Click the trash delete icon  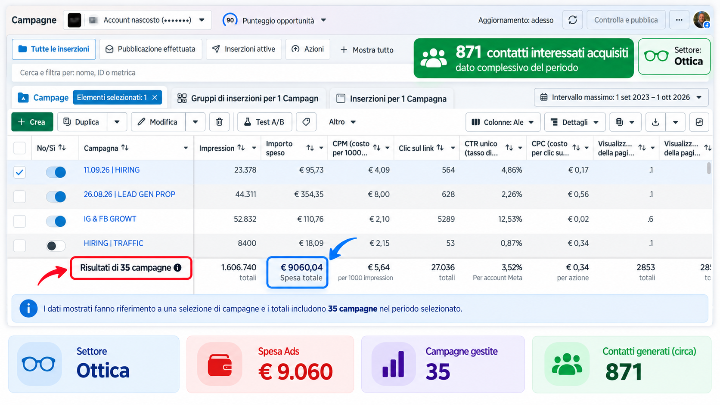tap(219, 122)
